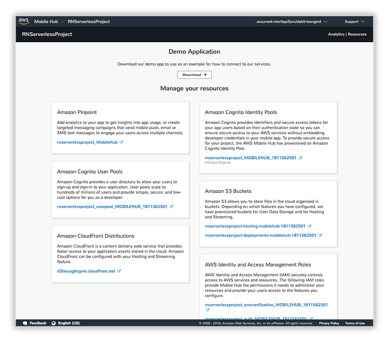
Task: Open the Download dropdown for the demo app
Action: (x=194, y=75)
